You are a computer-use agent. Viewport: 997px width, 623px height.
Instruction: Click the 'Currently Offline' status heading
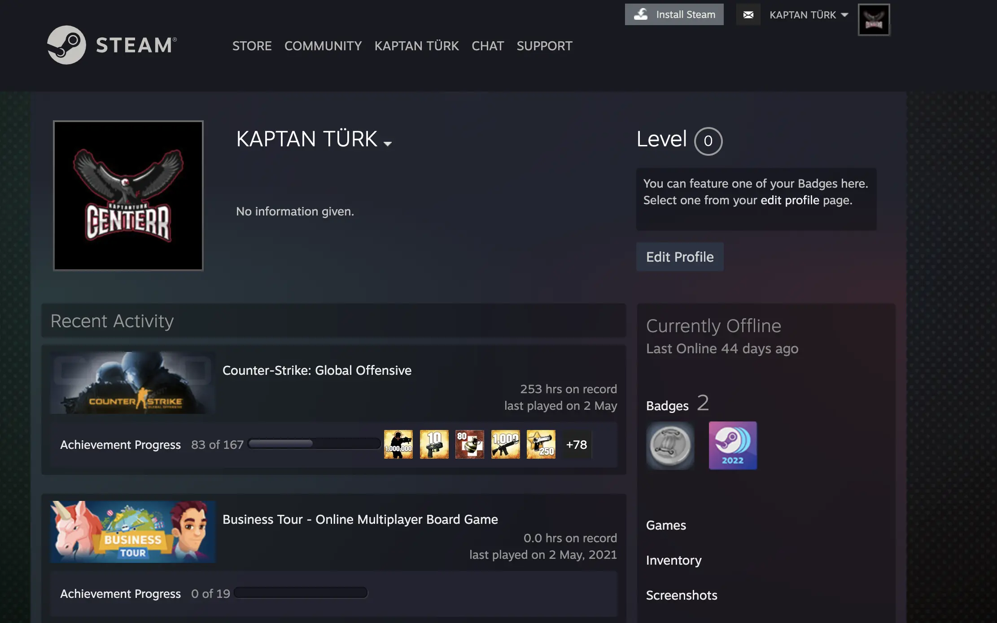point(714,326)
